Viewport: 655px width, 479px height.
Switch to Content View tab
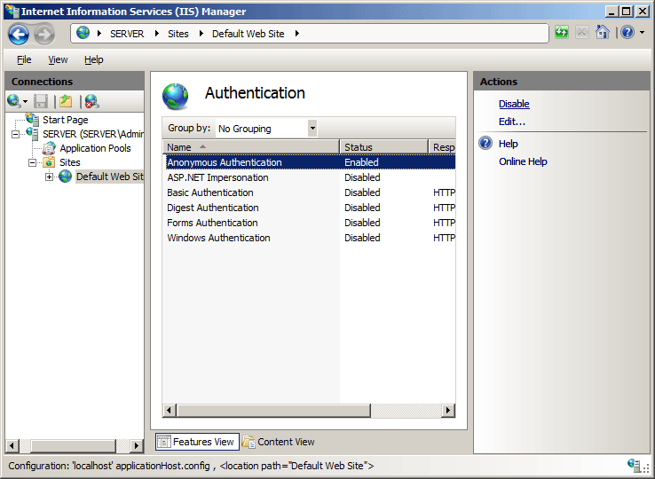coord(279,442)
